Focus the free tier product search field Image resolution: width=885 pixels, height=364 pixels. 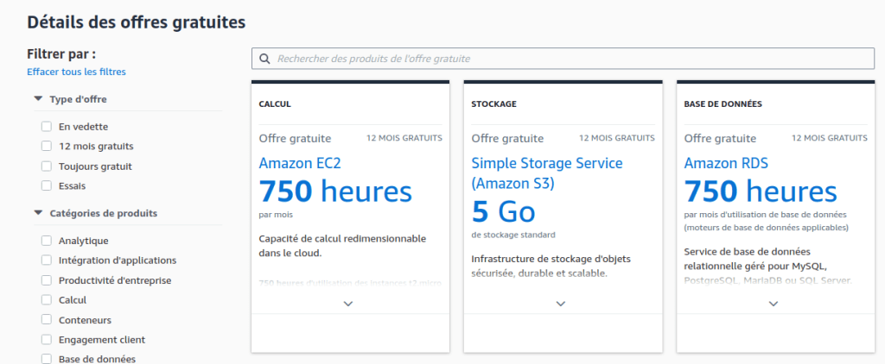570,59
